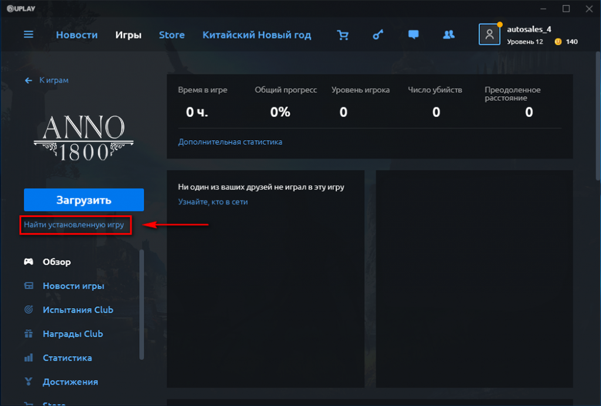The height and width of the screenshot is (406, 601).
Task: Click the Обзор gamepad icon
Action: pos(28,262)
